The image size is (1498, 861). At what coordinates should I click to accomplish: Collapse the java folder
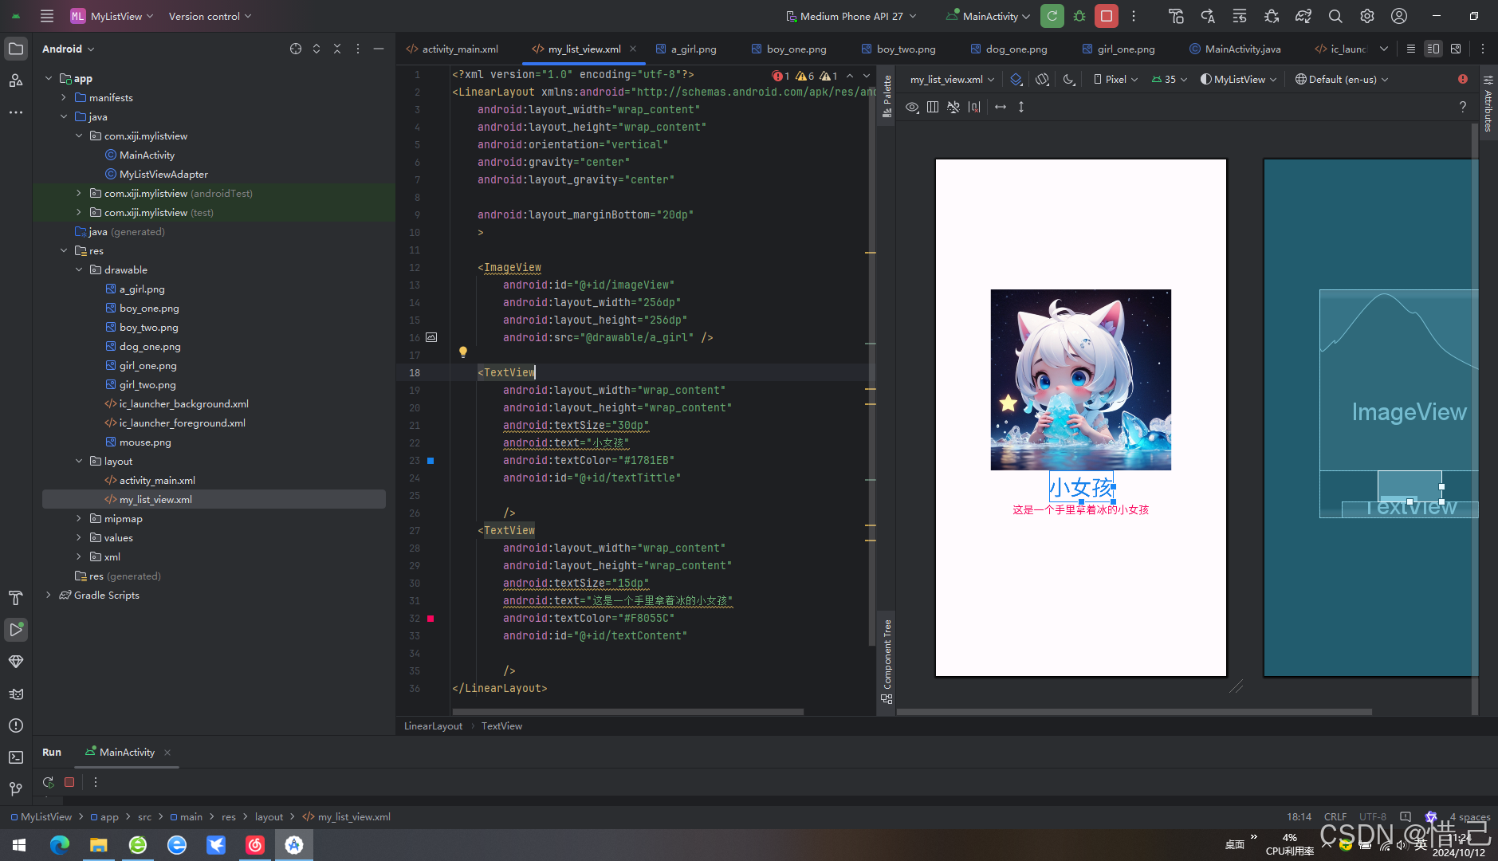(x=64, y=116)
